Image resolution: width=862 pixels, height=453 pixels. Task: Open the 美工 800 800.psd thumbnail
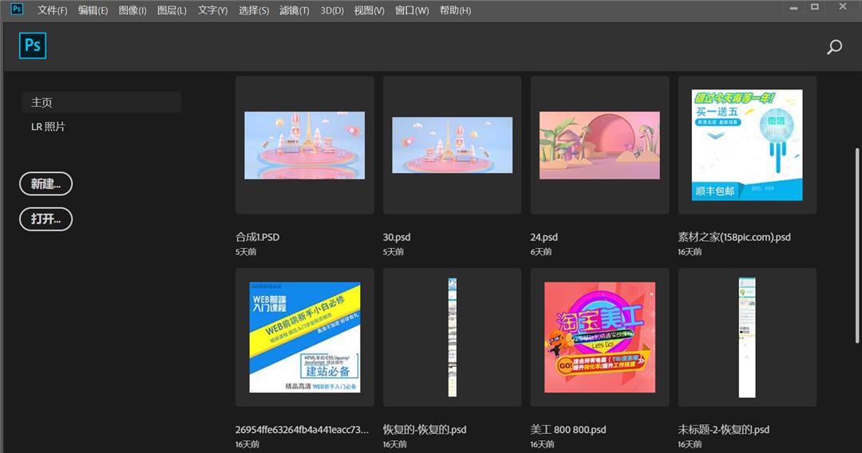[599, 337]
